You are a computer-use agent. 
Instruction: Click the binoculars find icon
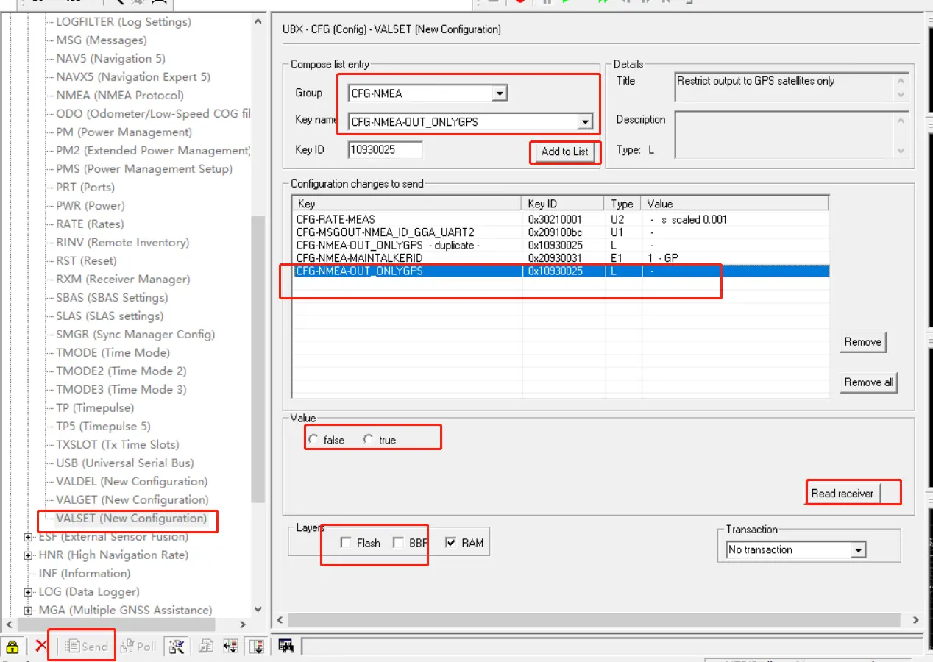pyautogui.click(x=286, y=647)
